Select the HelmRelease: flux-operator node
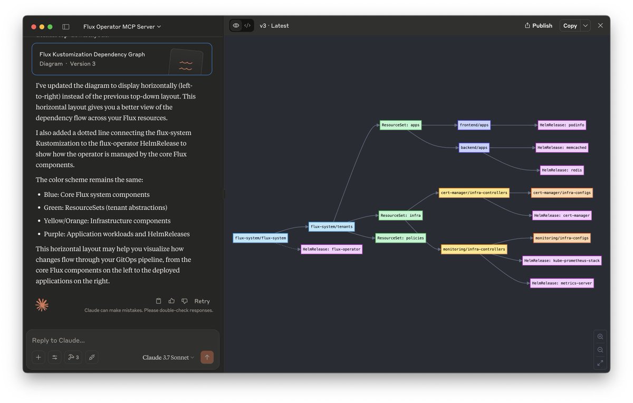The image size is (633, 403). 332,249
